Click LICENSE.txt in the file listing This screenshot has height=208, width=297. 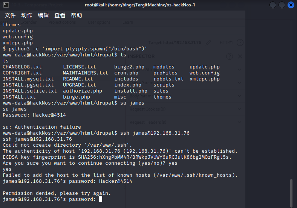[x=80, y=67]
